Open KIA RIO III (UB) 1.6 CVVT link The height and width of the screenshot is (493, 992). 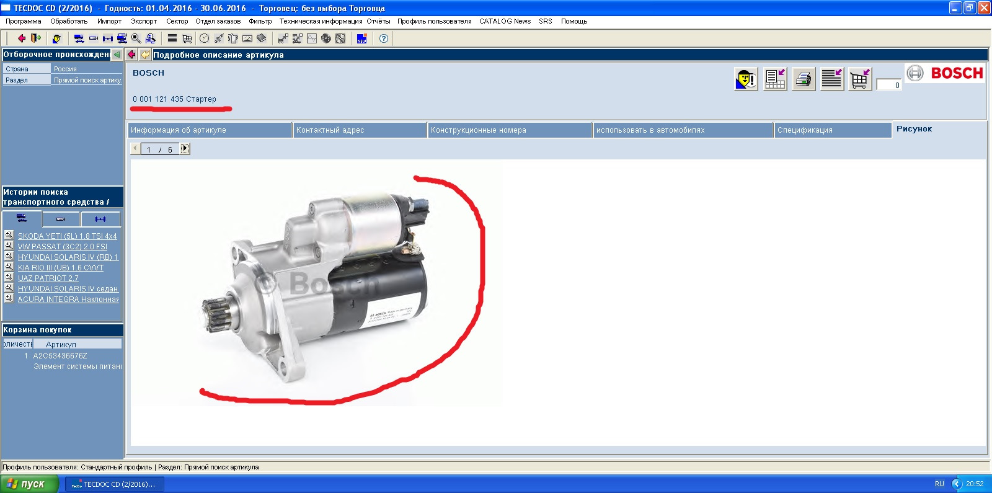[61, 268]
